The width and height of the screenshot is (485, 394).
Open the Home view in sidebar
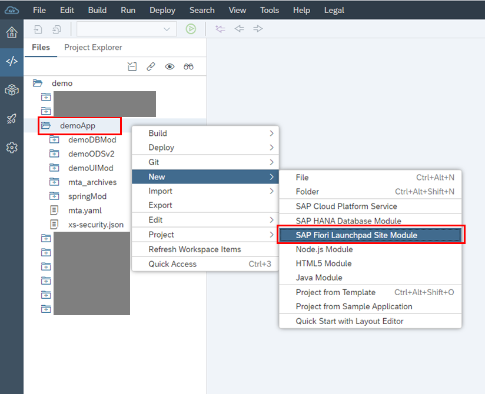click(x=12, y=32)
